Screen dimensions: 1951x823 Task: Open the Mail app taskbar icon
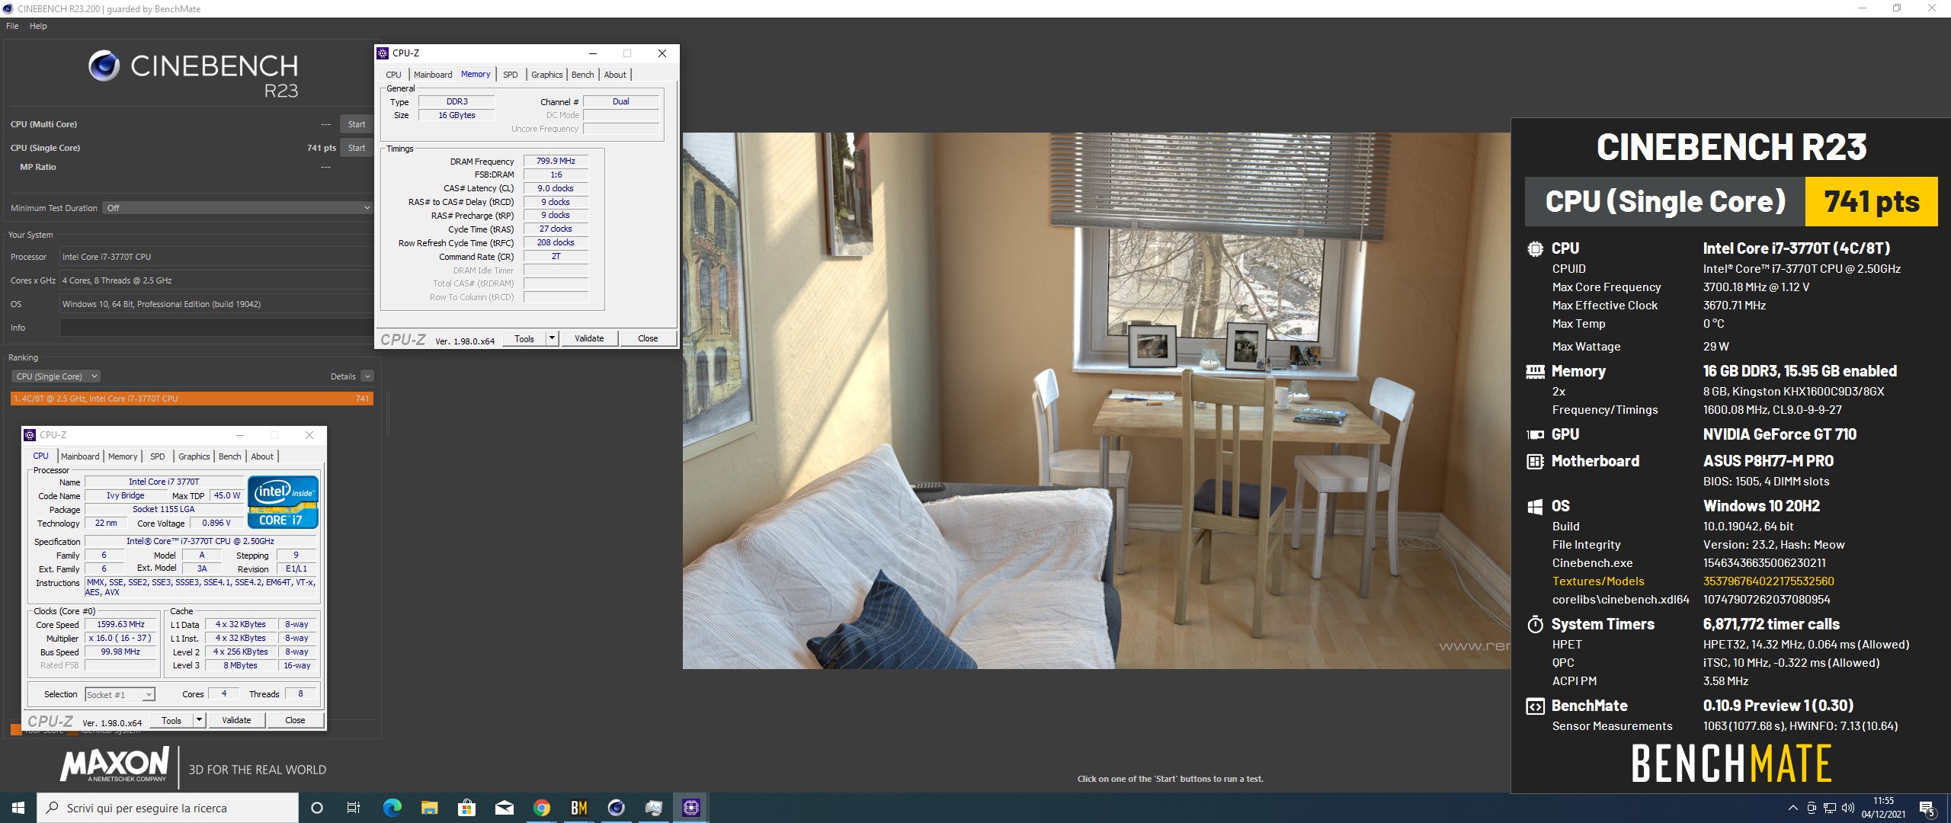pos(504,808)
